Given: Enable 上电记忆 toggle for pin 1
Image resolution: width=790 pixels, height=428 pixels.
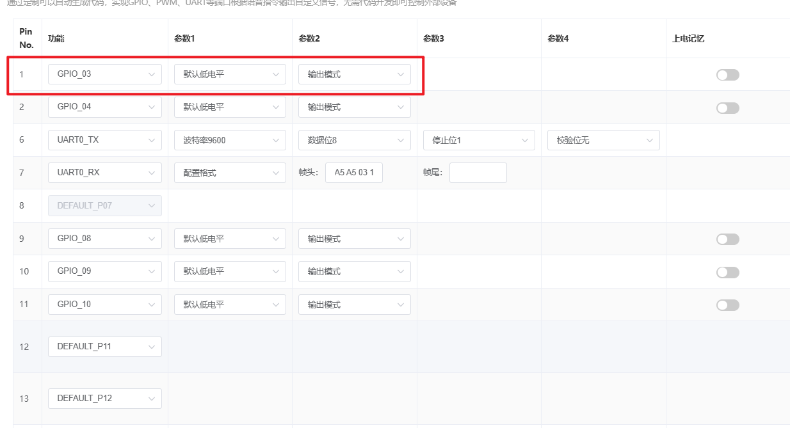Looking at the screenshot, I should (727, 74).
